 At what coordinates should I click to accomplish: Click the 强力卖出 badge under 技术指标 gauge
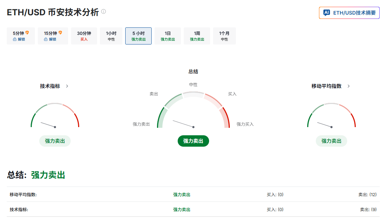click(55, 141)
